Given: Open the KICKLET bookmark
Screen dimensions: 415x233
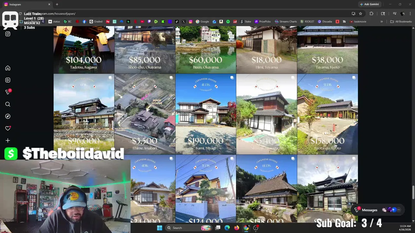Looking at the screenshot, I should tap(307, 22).
